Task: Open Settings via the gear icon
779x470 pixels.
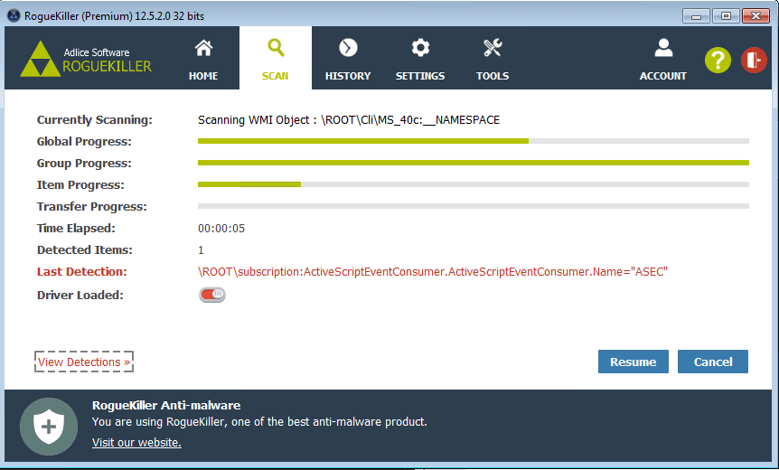Action: 420,48
